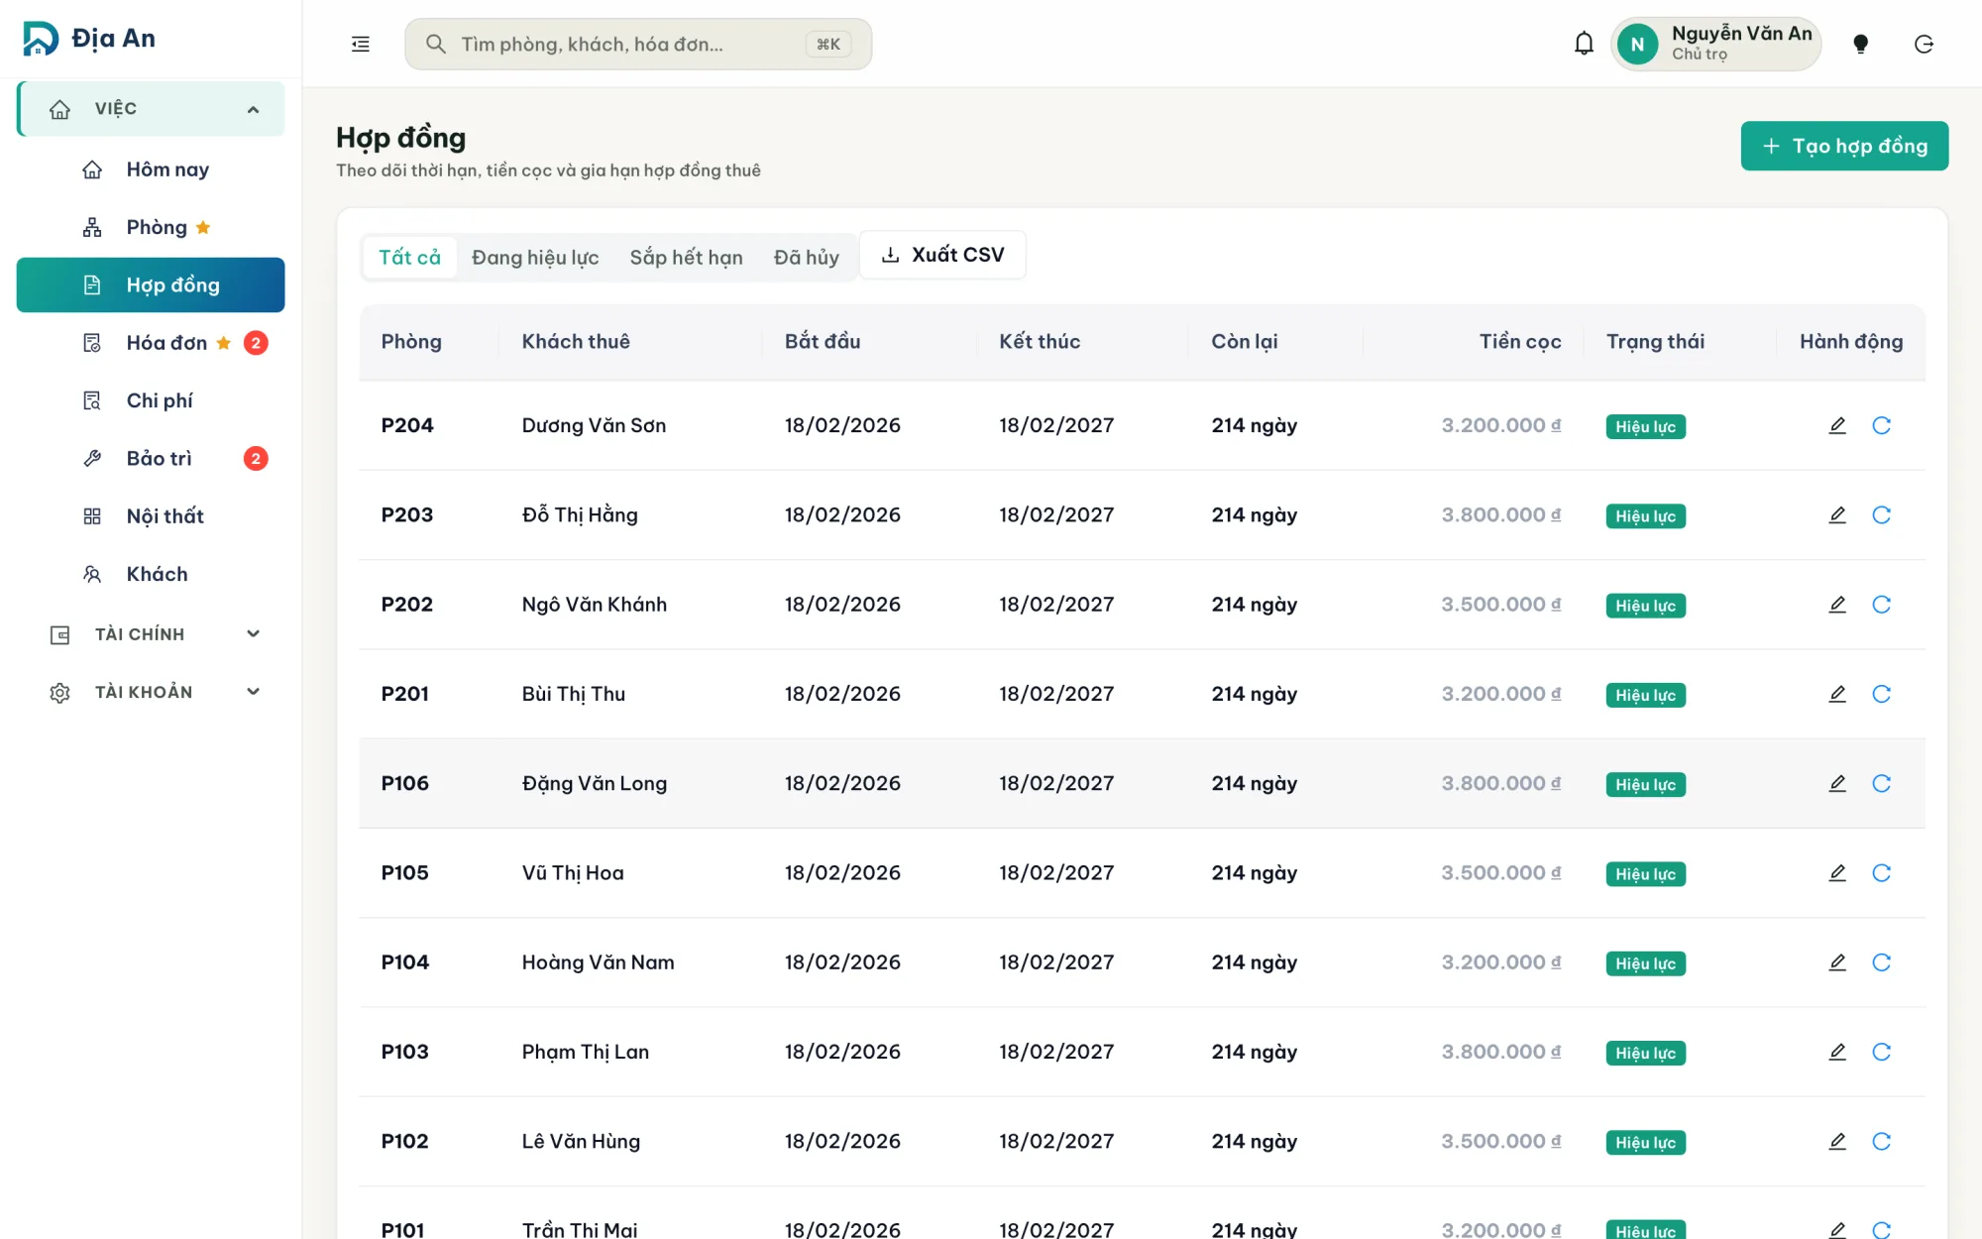Screen dimensions: 1982x1239
Task: Renew contract for room P201
Action: pos(1881,694)
